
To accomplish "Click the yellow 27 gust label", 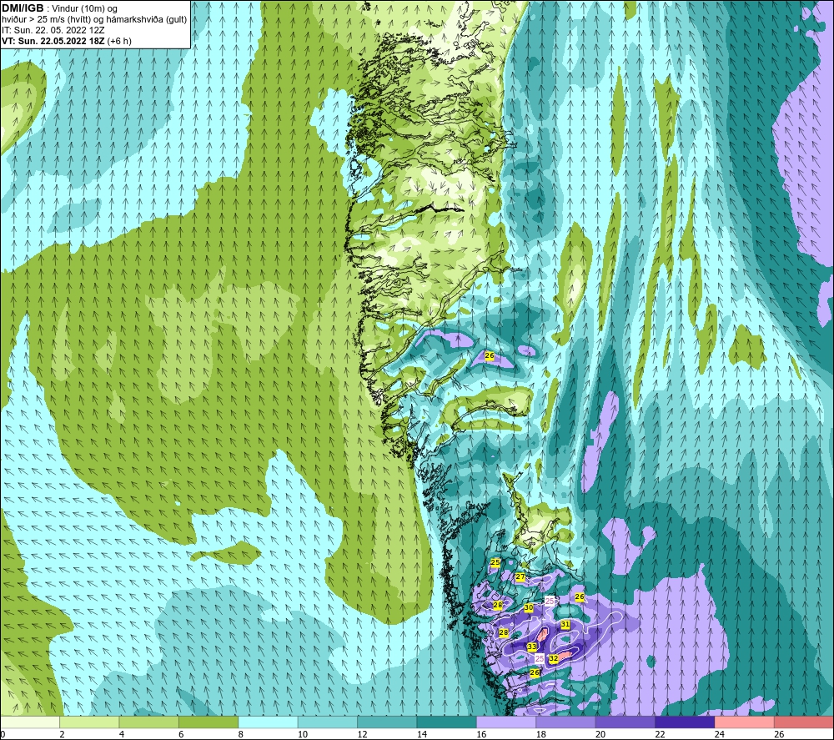I will (x=520, y=576).
